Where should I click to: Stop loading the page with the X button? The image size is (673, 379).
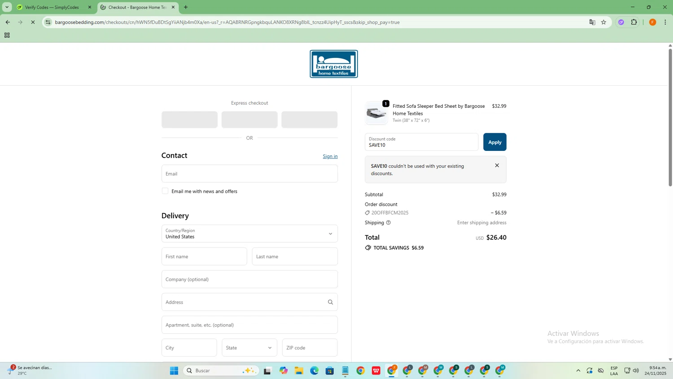click(33, 22)
